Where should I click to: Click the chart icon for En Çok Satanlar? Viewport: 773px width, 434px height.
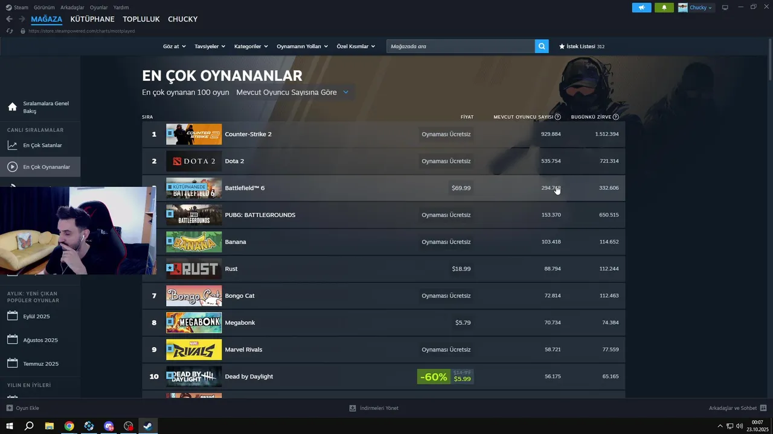point(12,145)
